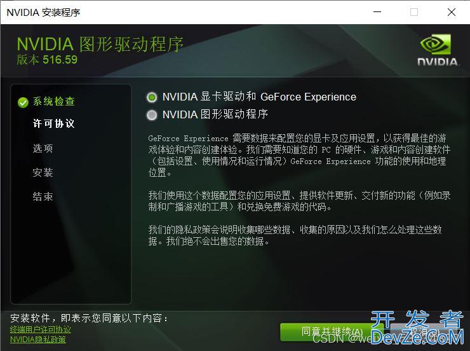Viewport: 470px width, 351px height.
Task: Open the 终端用户许可协议 link
Action: (41, 329)
